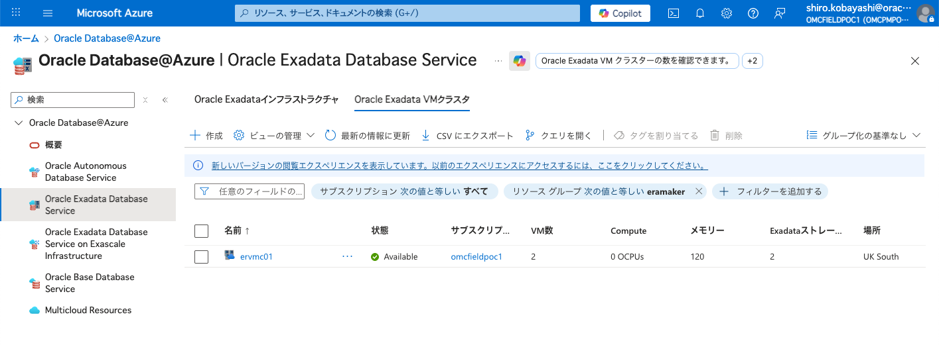Open the feedback icon in header
The width and height of the screenshot is (939, 349).
click(x=780, y=13)
